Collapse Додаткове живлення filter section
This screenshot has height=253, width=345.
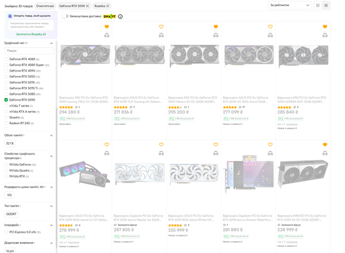click(x=51, y=243)
